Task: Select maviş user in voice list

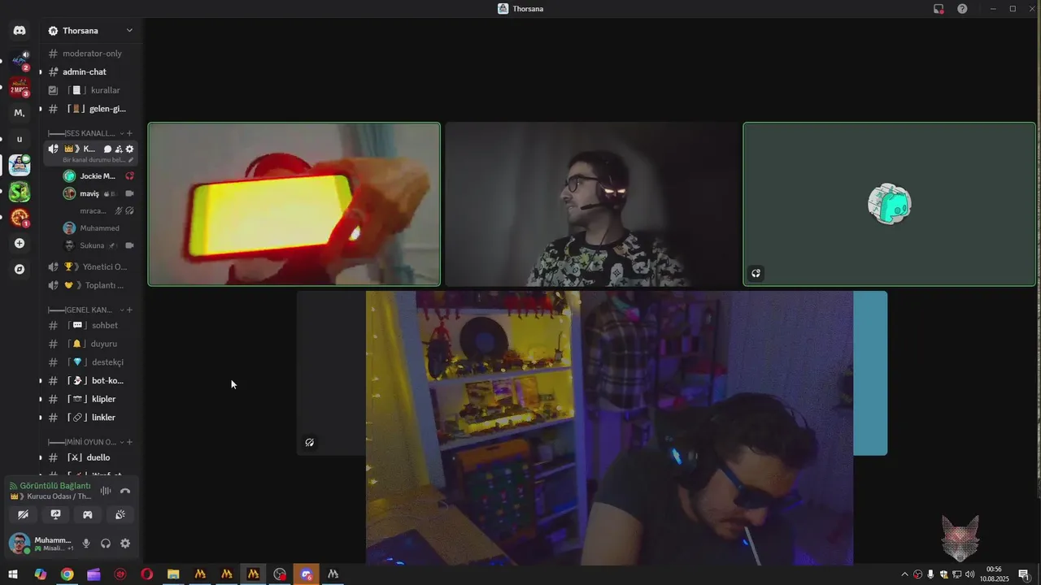Action: coord(98,193)
